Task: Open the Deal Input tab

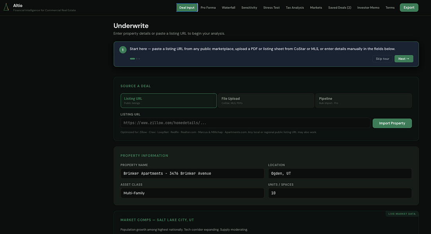Action: (187, 8)
